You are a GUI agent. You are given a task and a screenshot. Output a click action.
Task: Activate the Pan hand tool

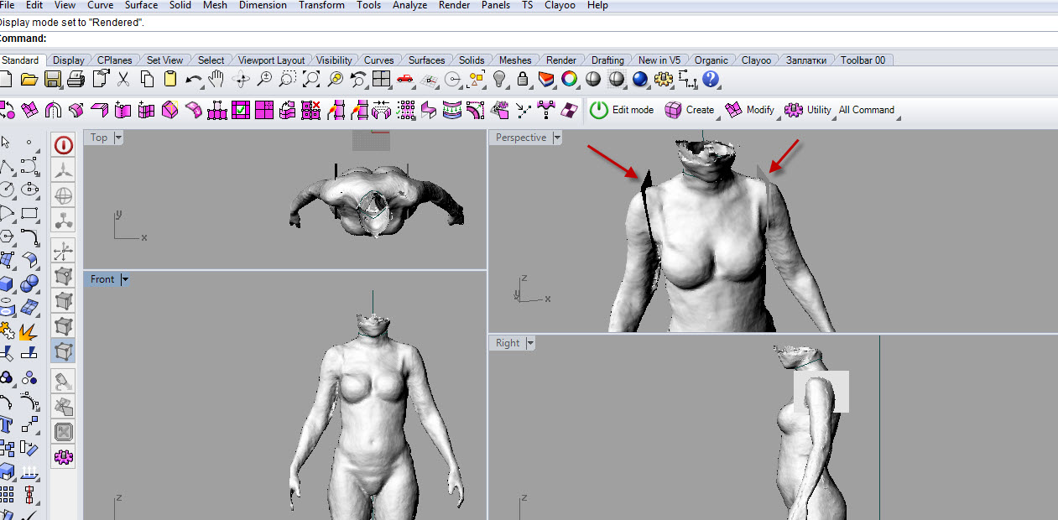point(216,80)
